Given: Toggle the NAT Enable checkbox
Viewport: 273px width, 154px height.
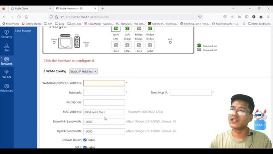Looking at the screenshot, I should 85,147.
